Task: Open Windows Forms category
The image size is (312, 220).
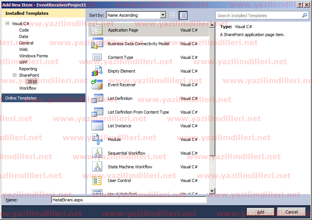Action: coord(34,56)
